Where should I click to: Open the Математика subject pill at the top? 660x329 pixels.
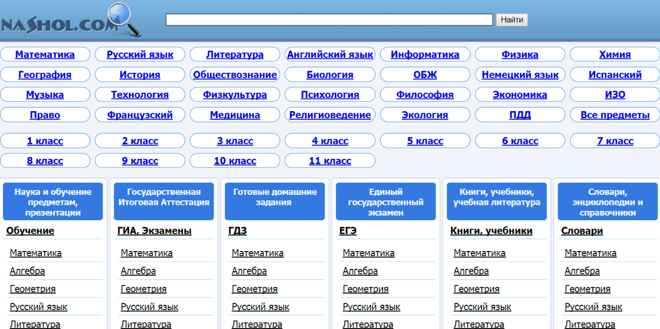(x=45, y=54)
